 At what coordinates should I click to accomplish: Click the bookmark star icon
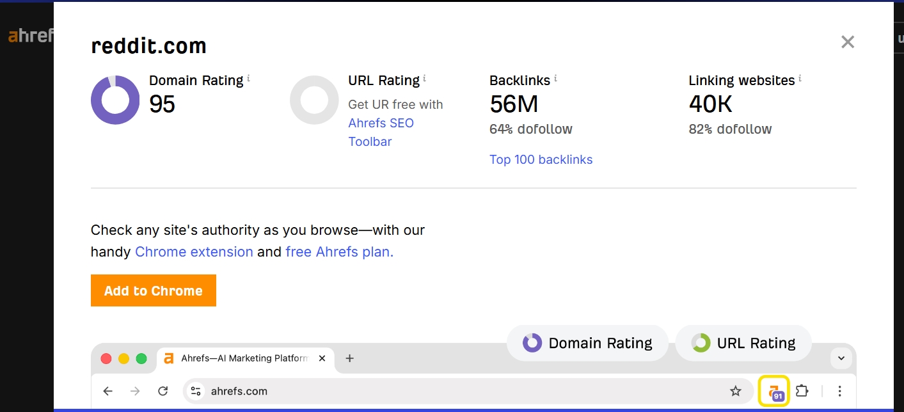click(736, 391)
